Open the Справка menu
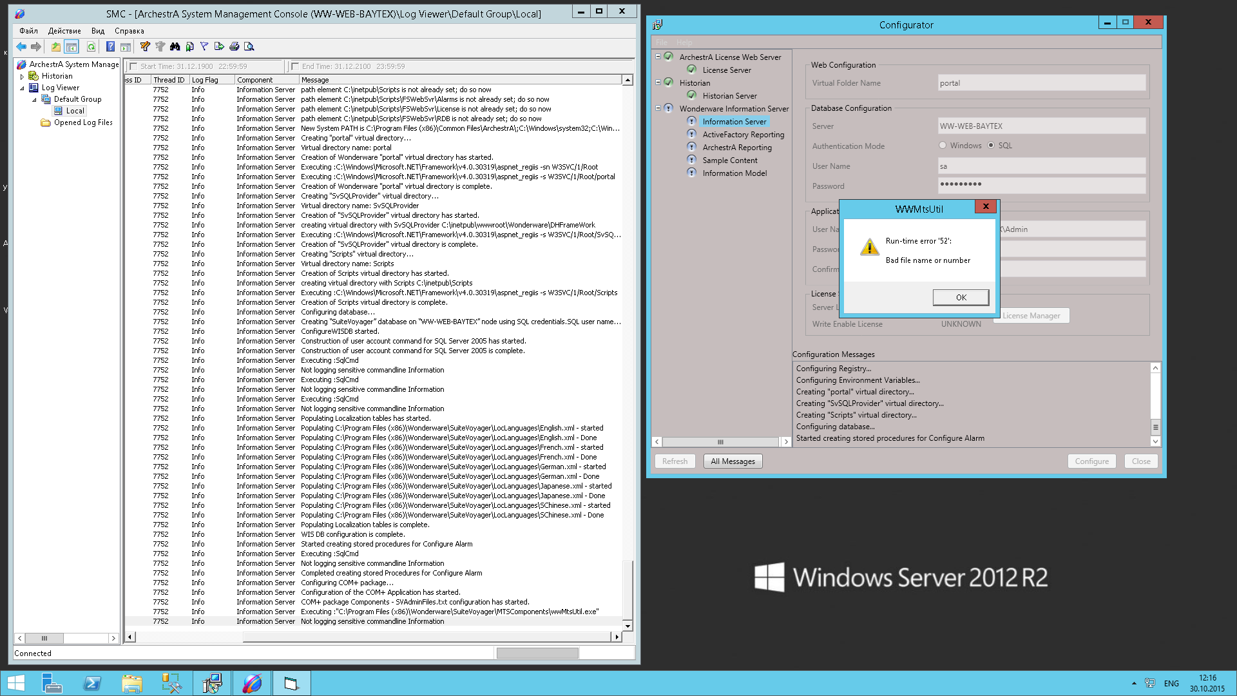The height and width of the screenshot is (696, 1237). [x=129, y=31]
